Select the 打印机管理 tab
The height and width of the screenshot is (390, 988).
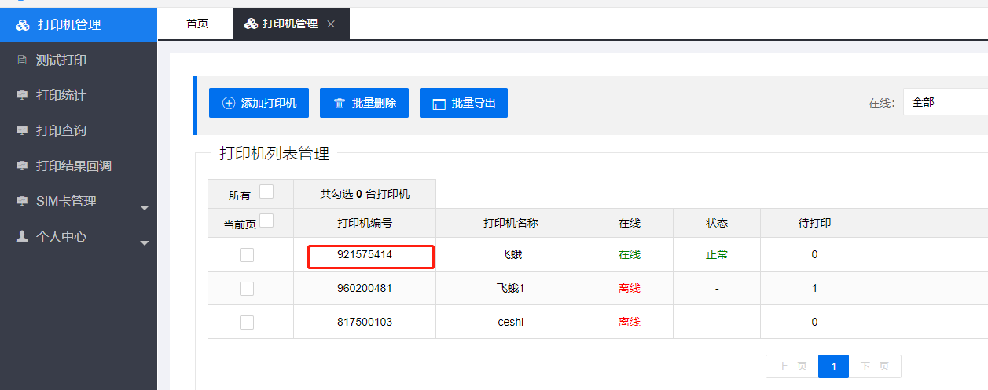click(x=291, y=24)
